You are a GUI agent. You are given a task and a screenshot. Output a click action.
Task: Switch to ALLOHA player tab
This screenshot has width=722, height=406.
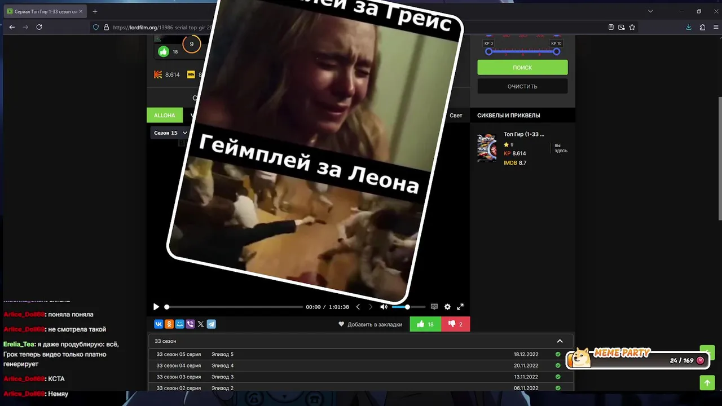165,115
